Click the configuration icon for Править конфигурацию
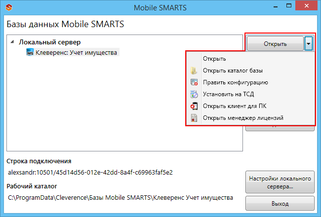Screen dimensions: 321x217 click(194, 82)
